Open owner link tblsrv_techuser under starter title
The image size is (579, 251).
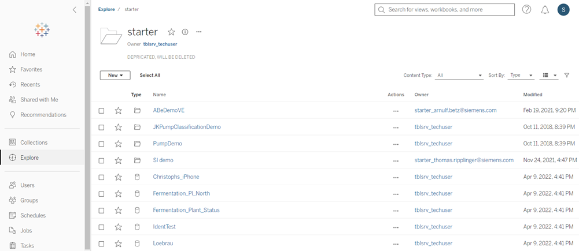[x=160, y=44]
